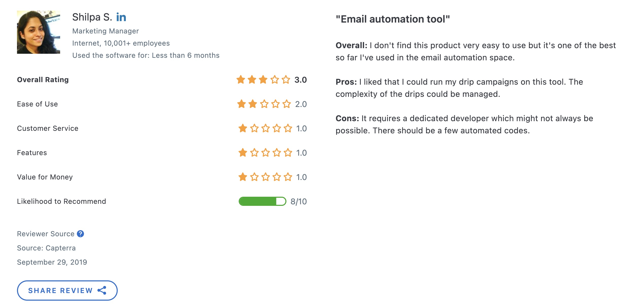Image resolution: width=637 pixels, height=308 pixels.
Task: Click the Source: Capterra label
Action: (46, 248)
